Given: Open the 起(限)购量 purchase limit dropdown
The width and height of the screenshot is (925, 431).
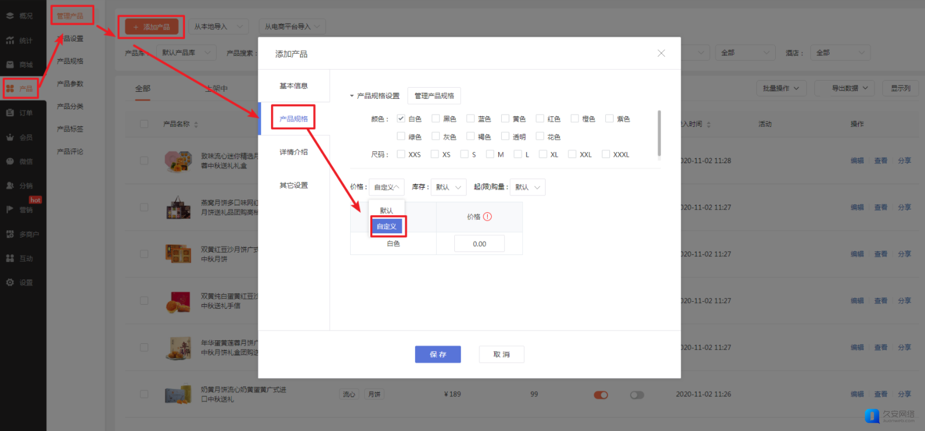Looking at the screenshot, I should tap(527, 187).
